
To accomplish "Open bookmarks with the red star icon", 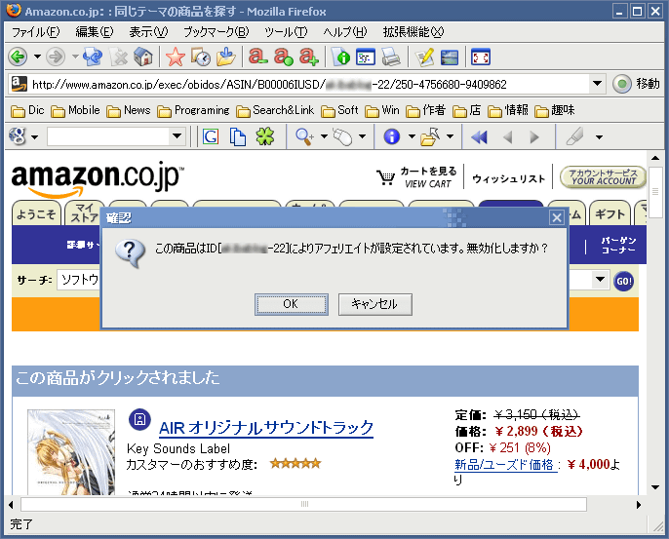I will [175, 57].
